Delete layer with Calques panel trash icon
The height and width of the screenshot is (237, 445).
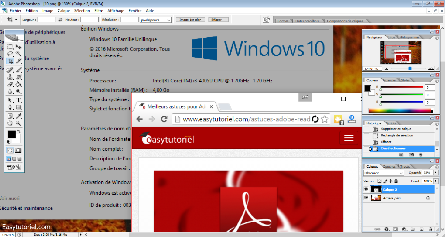430,229
